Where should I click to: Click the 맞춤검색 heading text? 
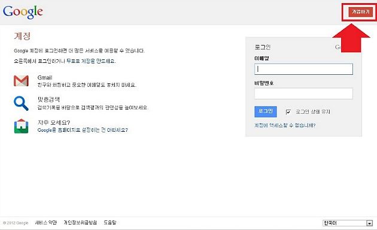tap(48, 99)
